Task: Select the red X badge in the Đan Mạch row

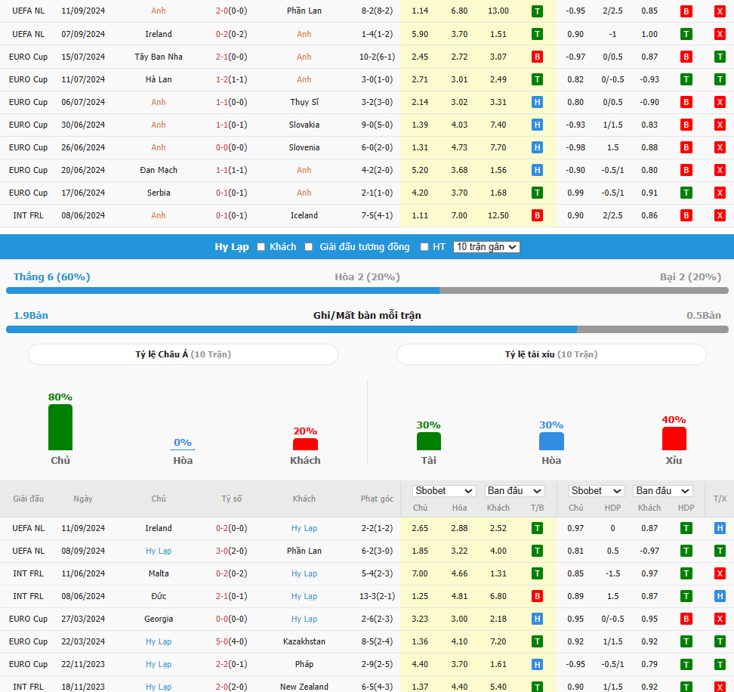Action: coord(720,170)
